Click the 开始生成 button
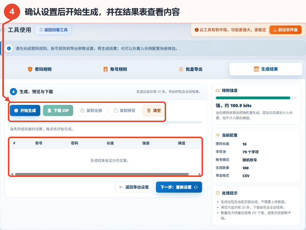This screenshot has width=306, height=230. [x=25, y=111]
